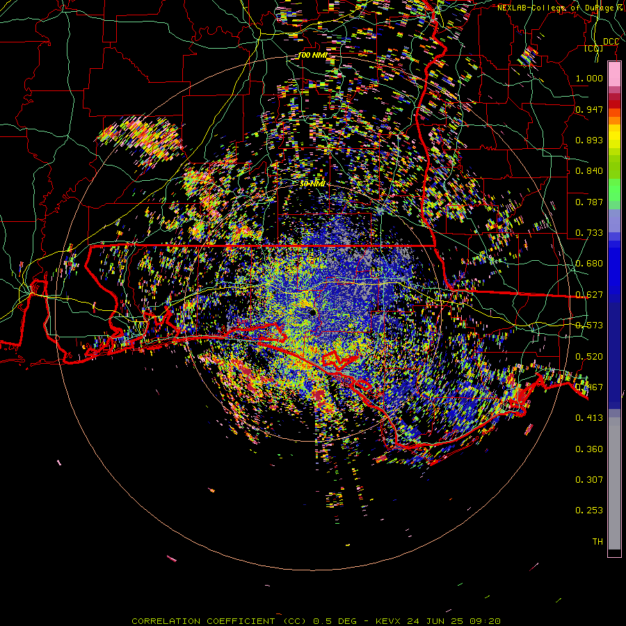Pick the bright green color bar segment
Image resolution: width=626 pixels, height=626 pixels.
pos(614,190)
